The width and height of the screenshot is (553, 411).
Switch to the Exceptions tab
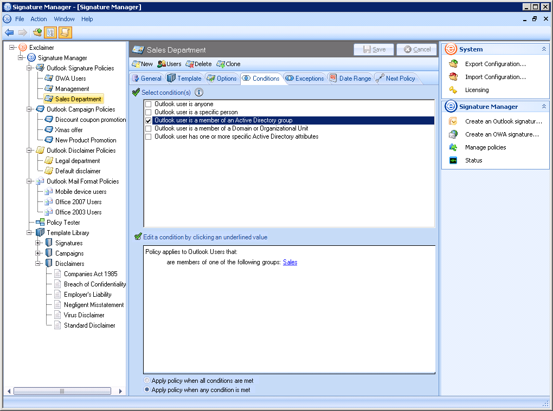click(305, 79)
